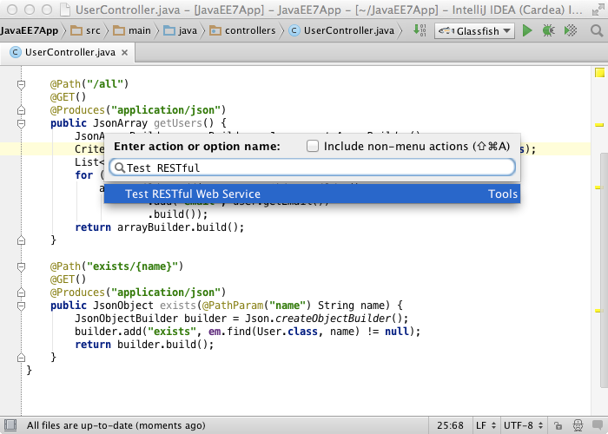
Task: Click the @GET() annotation above exists
Action: 68,279
